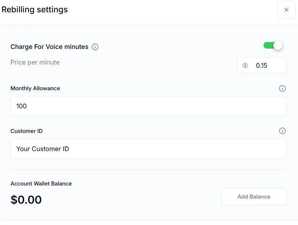The image size is (298, 225).
Task: Close the Rebilling settings dialog
Action: tap(286, 10)
